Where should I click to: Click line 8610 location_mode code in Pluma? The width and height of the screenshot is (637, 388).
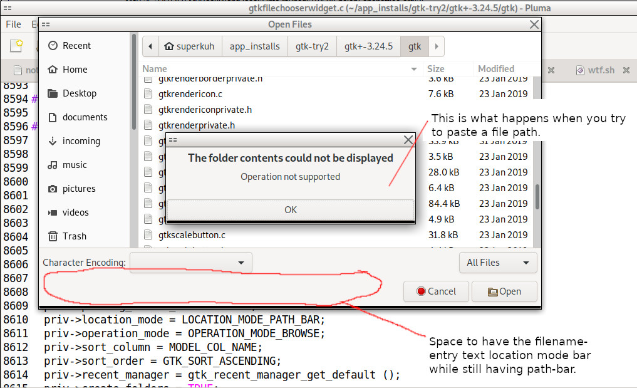(184, 320)
